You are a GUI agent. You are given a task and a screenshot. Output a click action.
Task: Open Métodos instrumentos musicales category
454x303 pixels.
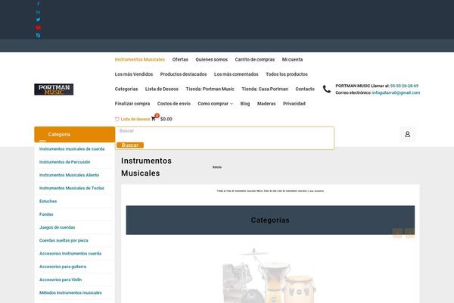point(70,292)
